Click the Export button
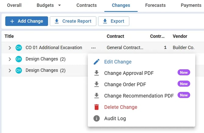 click(114, 21)
